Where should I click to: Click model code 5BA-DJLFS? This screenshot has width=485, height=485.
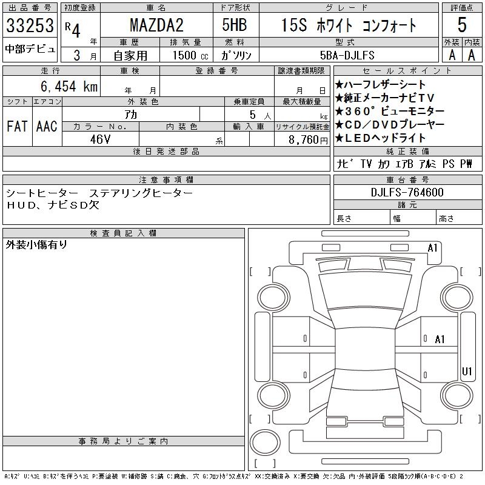[347, 55]
